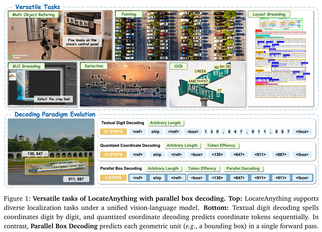This screenshot has height=232, width=322.
Task: Select the GUI Grounding label
Action: (26, 66)
